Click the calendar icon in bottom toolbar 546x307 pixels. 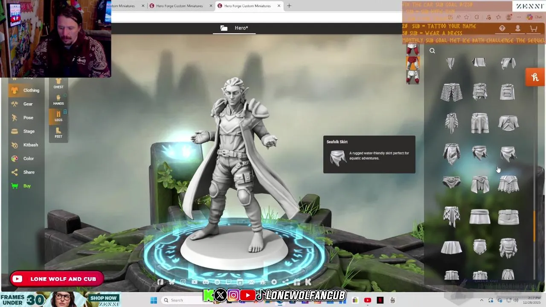click(x=240, y=282)
